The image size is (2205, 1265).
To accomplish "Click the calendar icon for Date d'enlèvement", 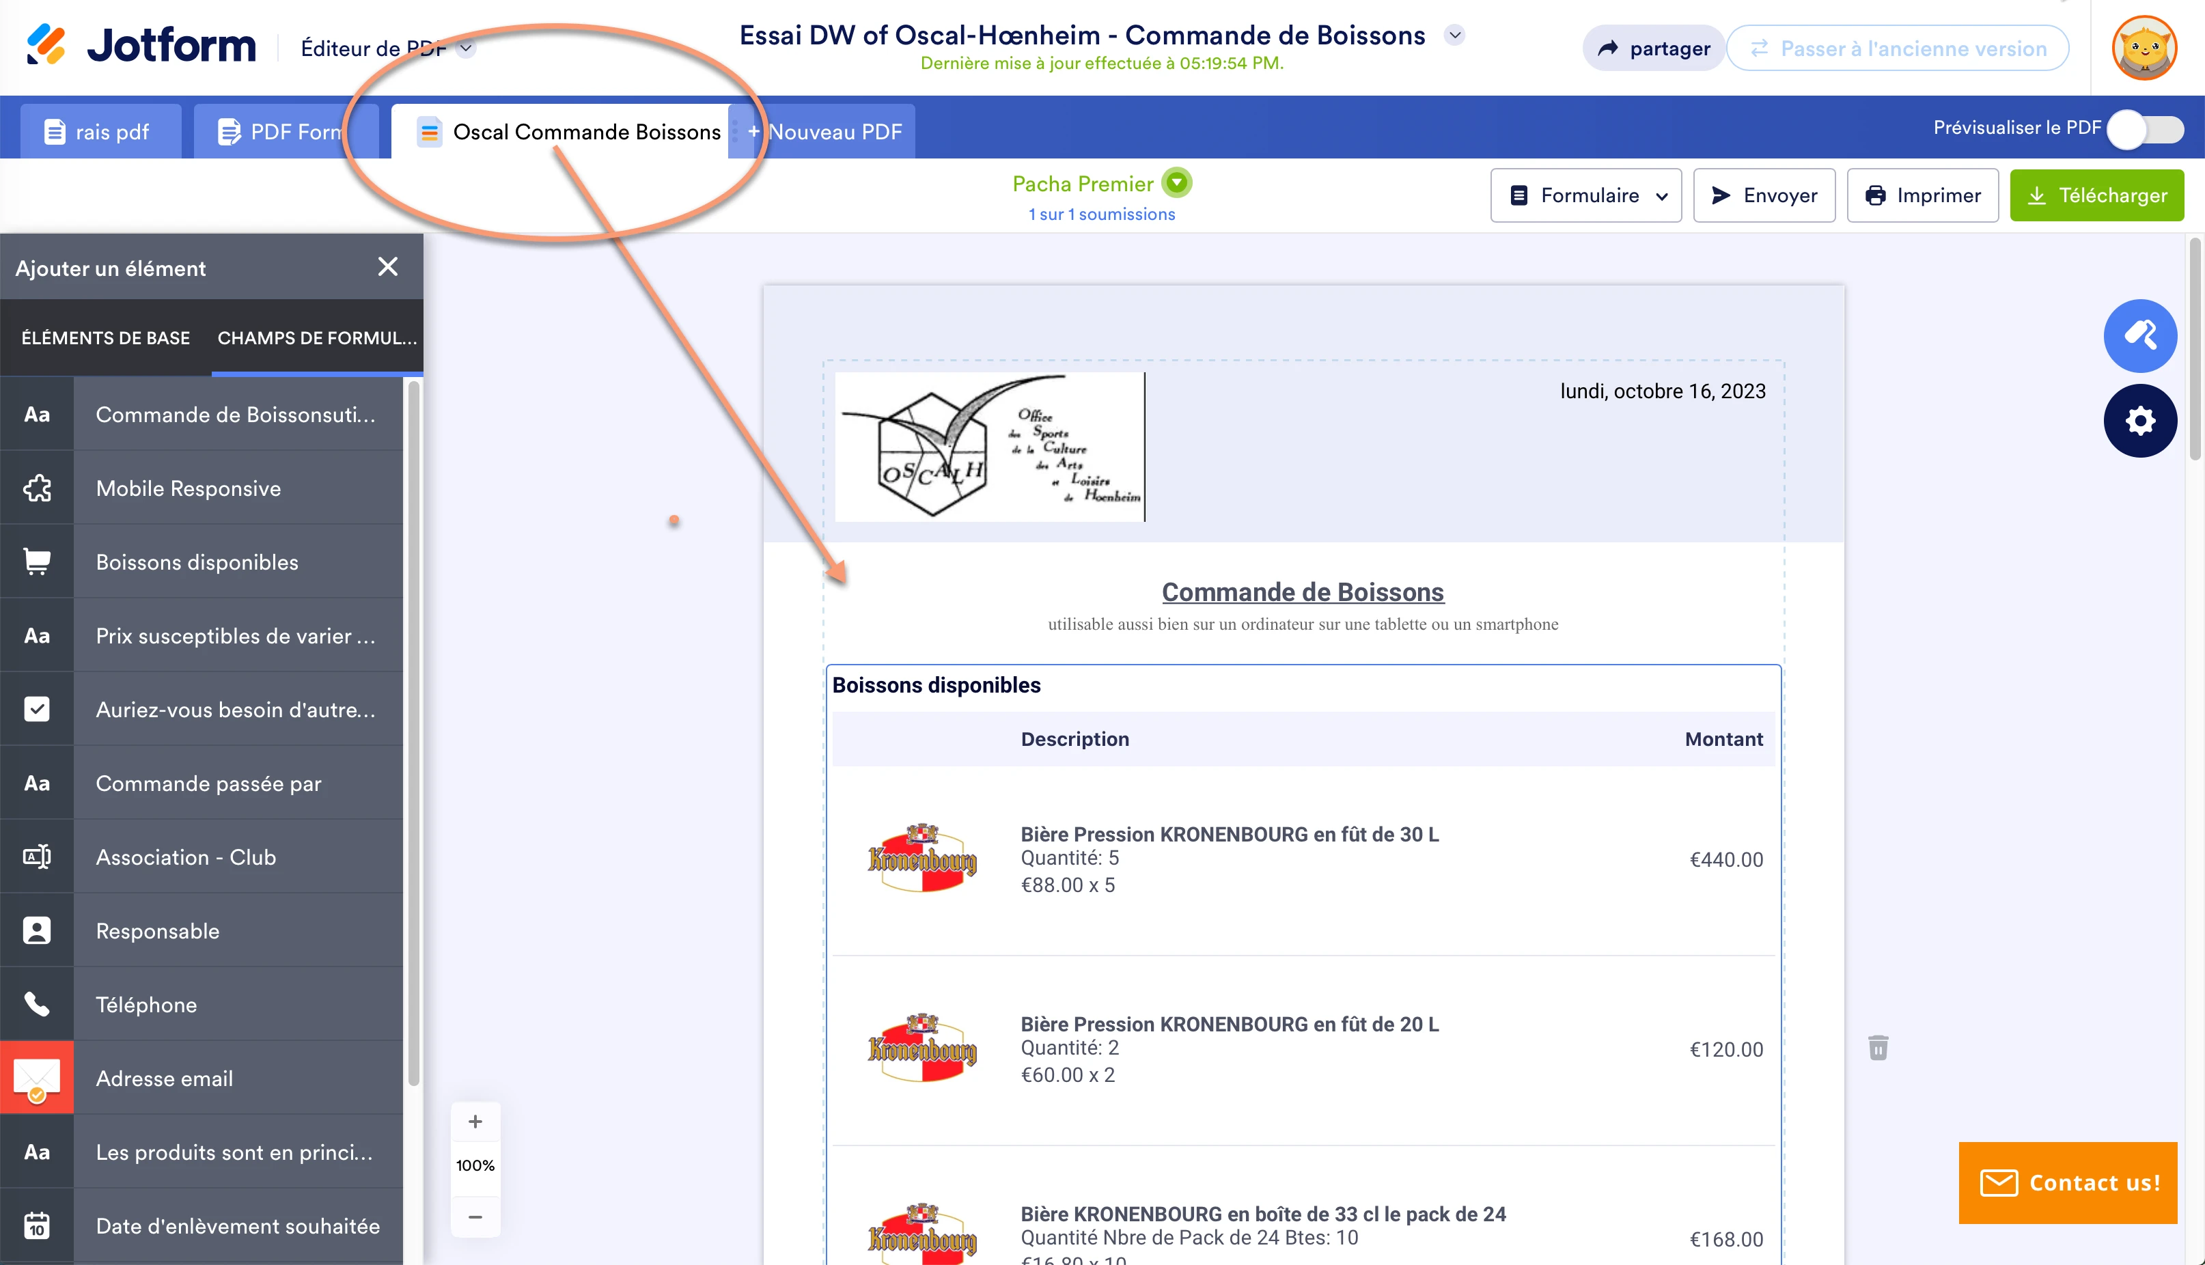I will tap(36, 1226).
